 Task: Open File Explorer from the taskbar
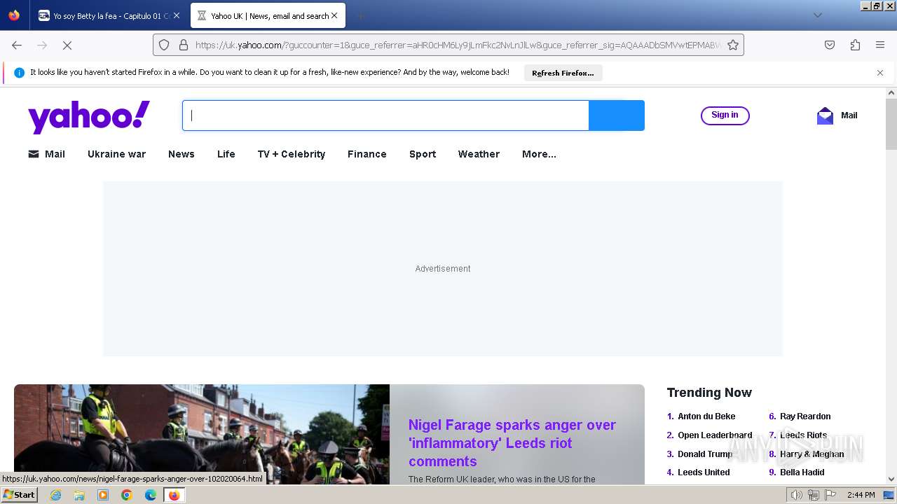79,495
